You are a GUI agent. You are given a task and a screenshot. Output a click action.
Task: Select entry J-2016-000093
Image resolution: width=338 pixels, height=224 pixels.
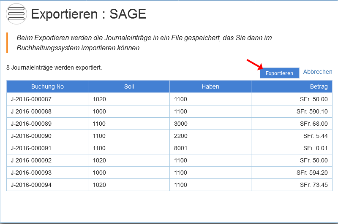point(31,173)
